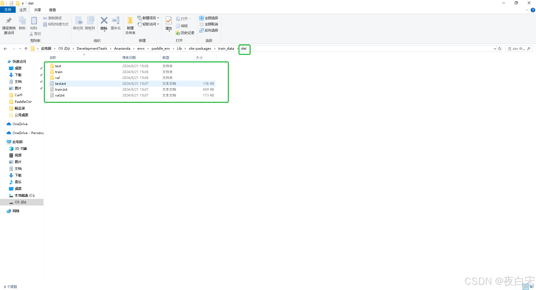Click the Paste icon in the ribbon
The image size is (536, 290).
click(34, 21)
